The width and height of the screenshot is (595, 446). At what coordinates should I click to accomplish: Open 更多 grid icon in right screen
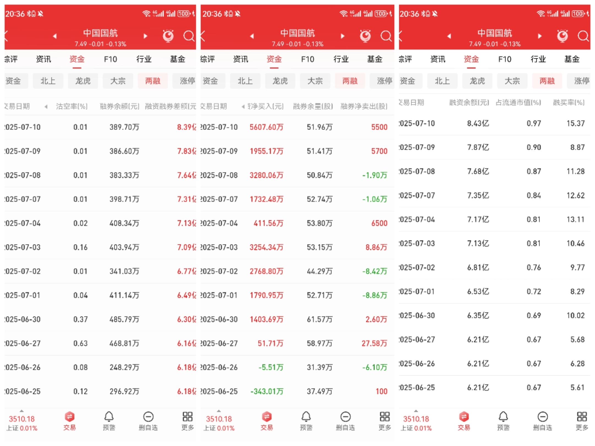[x=582, y=421]
